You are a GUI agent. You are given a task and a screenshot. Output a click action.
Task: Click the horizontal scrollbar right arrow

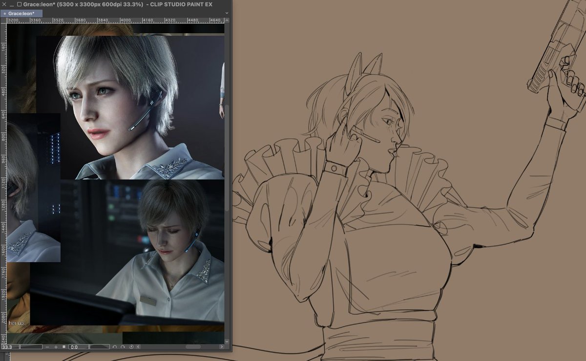[x=222, y=346]
